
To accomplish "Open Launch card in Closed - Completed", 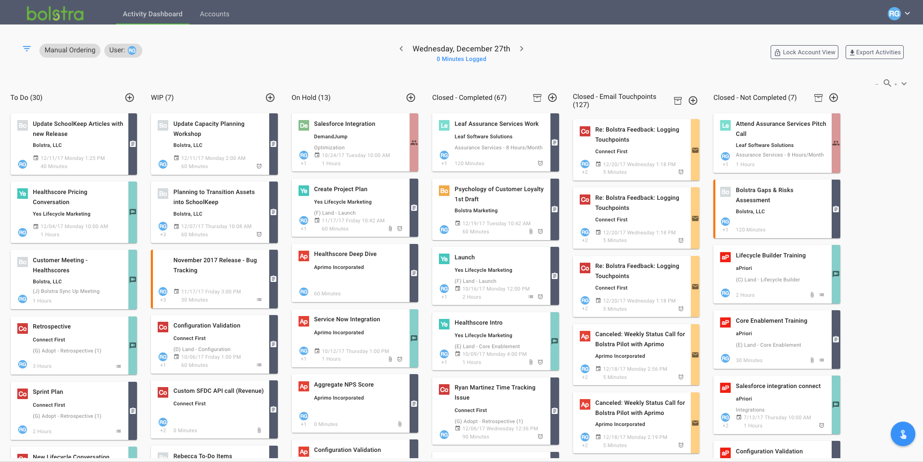I will point(495,276).
